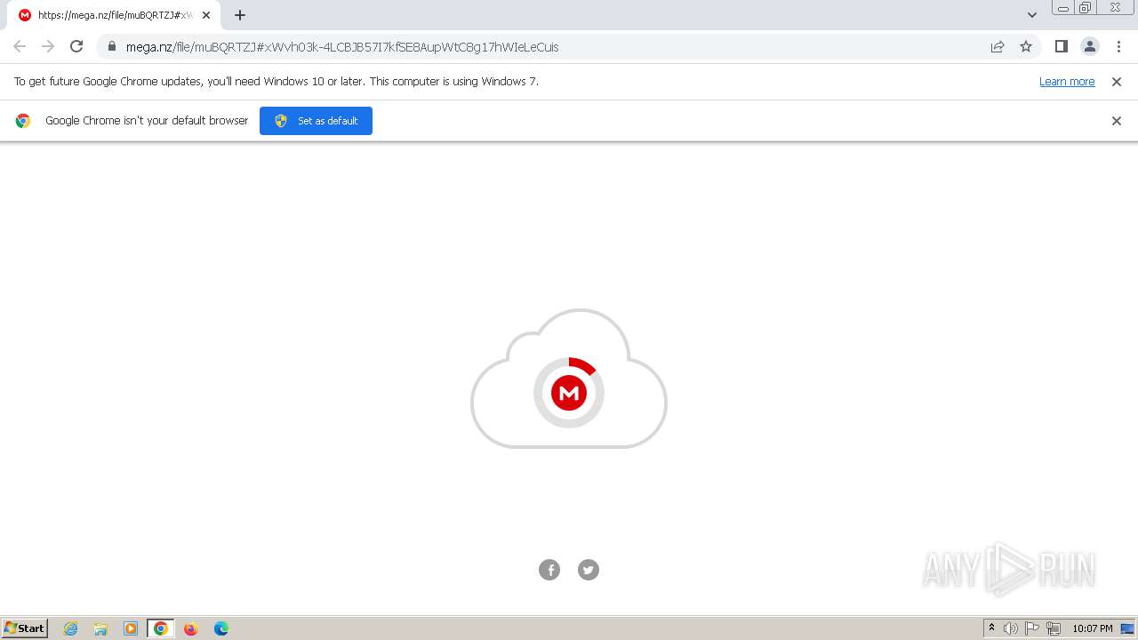Launch Microsoft Edge from taskbar

point(221,628)
